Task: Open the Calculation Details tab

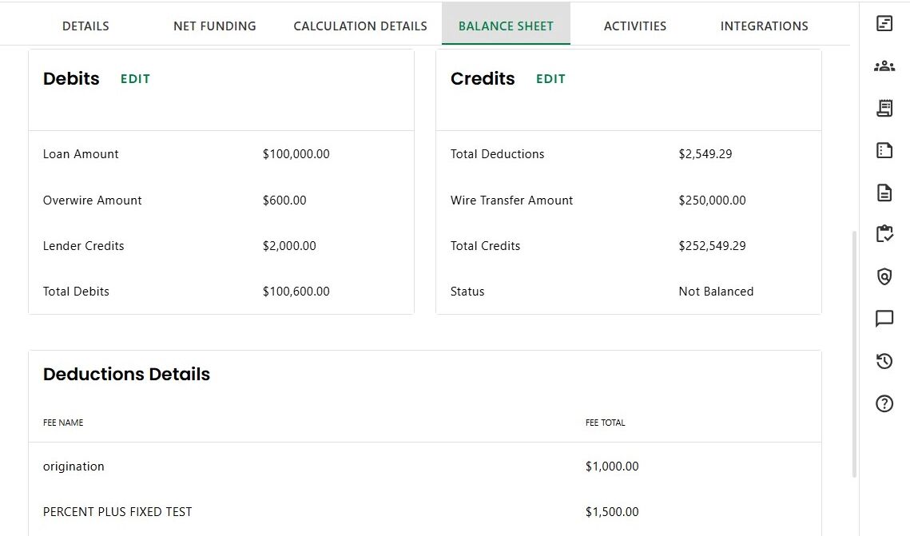Action: tap(360, 26)
